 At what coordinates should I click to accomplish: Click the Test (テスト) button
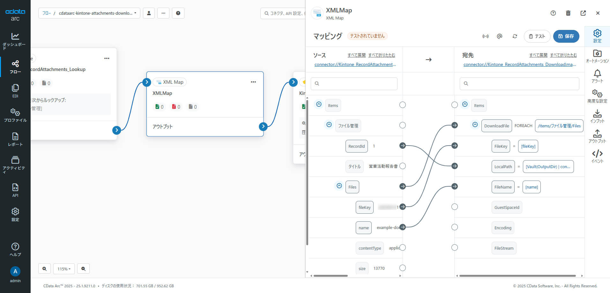(537, 36)
